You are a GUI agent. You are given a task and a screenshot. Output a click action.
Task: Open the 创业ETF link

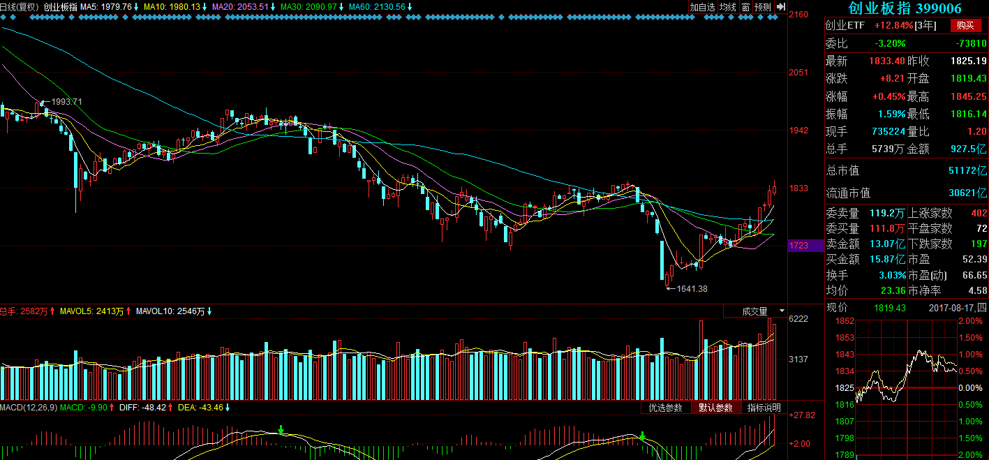click(x=845, y=25)
